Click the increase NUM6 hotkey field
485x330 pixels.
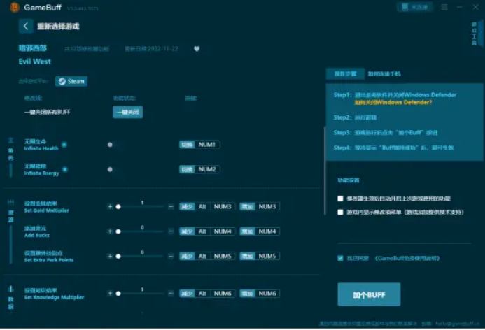pyautogui.click(x=260, y=293)
